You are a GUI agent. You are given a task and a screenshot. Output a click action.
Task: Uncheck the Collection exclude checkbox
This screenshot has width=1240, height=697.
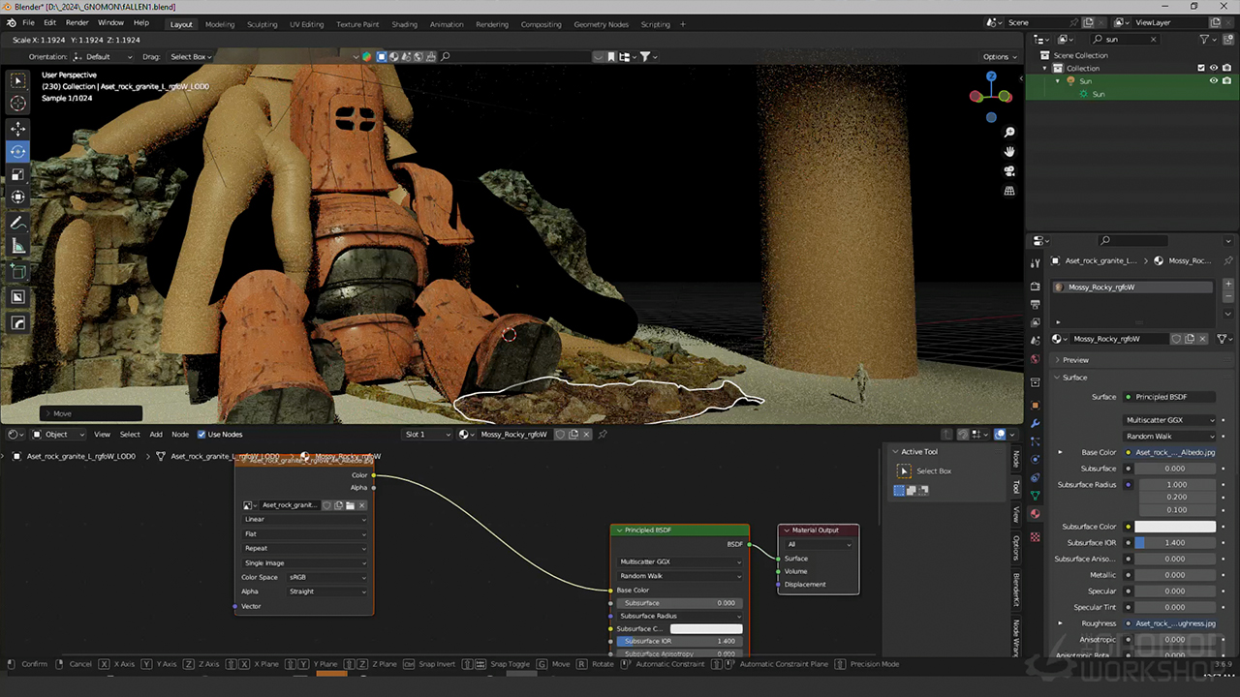click(1201, 69)
